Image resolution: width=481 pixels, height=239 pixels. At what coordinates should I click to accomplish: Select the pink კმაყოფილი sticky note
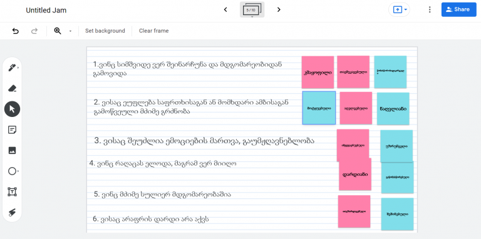(318, 73)
